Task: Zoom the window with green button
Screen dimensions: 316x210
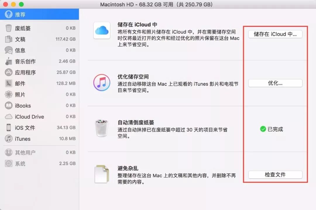Action: coord(21,4)
